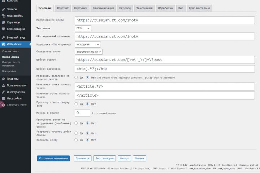
Task: Click the full text end point </article> field
Action: tap(165, 96)
